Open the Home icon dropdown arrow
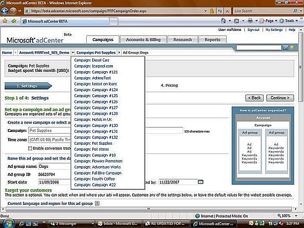Viewport: 304px width, 228px height. pyautogui.click(x=230, y=21)
